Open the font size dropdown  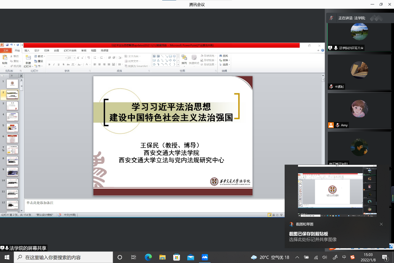(75, 58)
